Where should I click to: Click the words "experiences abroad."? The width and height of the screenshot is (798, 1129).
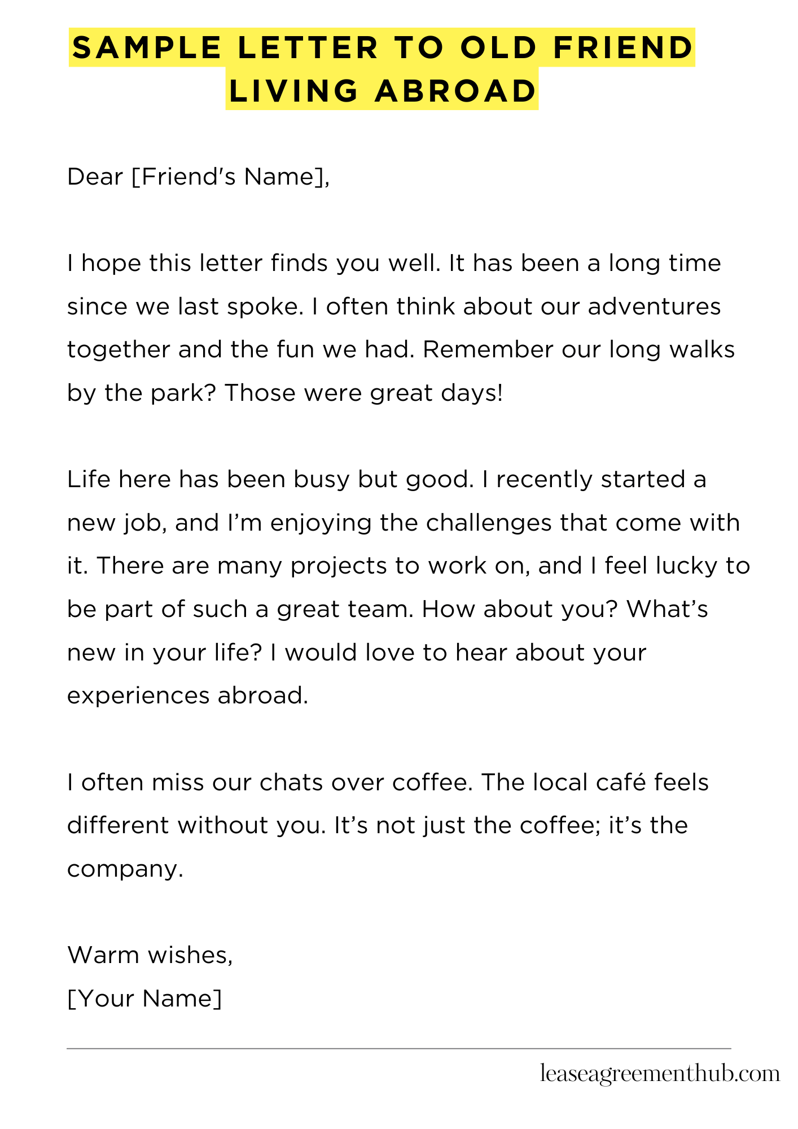187,695
